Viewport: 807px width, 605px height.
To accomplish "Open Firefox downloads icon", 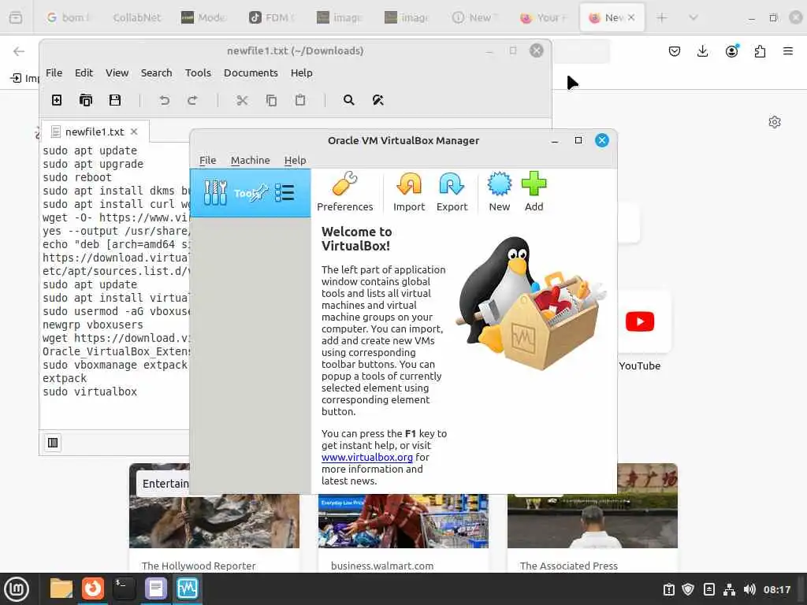I will [702, 51].
